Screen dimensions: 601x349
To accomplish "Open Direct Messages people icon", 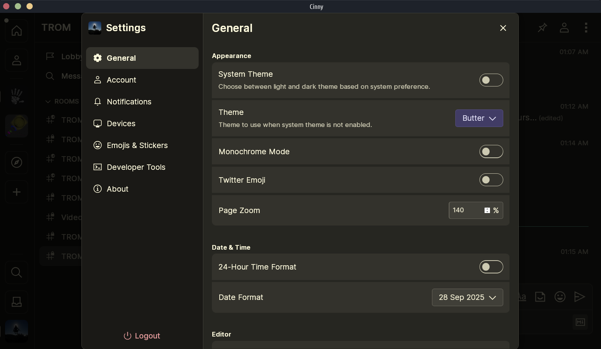I will [x=16, y=60].
